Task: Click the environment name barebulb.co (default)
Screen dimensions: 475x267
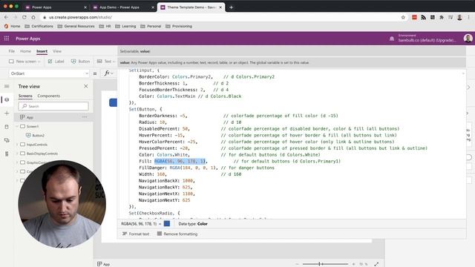Action: (x=427, y=40)
